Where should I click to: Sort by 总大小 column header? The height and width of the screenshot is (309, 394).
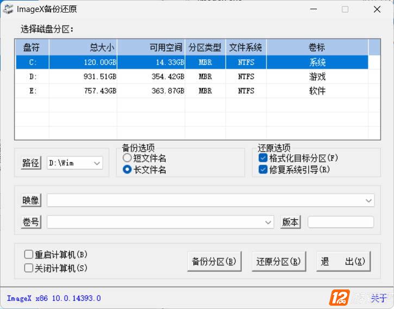coord(83,47)
